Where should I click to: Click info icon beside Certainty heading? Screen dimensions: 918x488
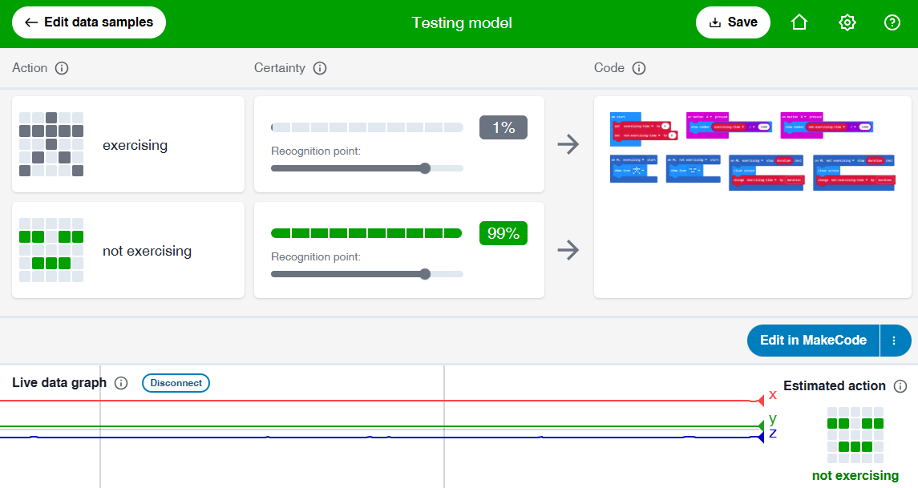(320, 68)
